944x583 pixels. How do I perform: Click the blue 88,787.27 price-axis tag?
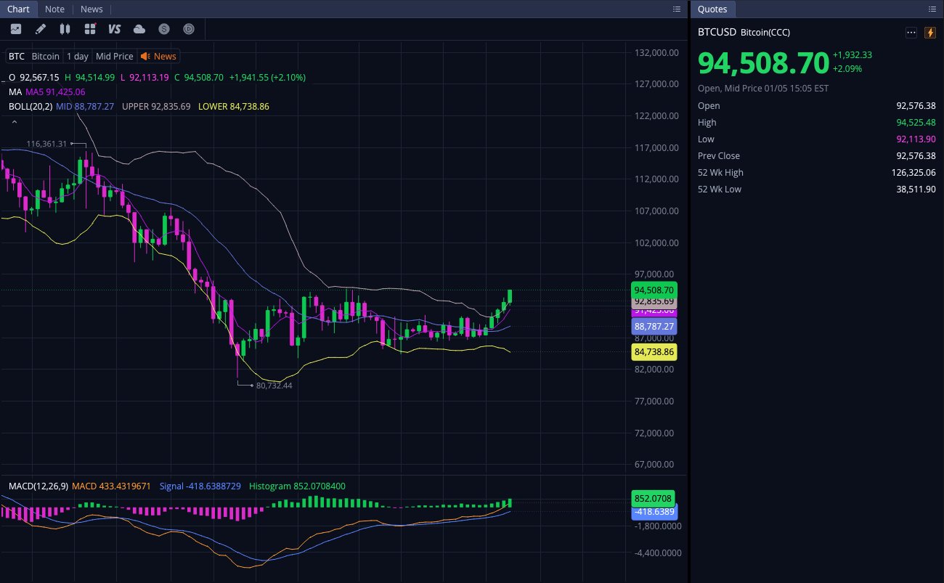[654, 326]
